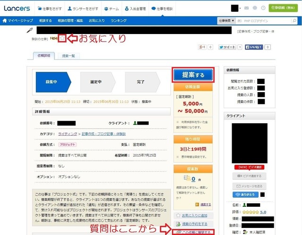Open 入出金管理 menu item
Viewport: 302px width, 235px height.
(x=135, y=8)
